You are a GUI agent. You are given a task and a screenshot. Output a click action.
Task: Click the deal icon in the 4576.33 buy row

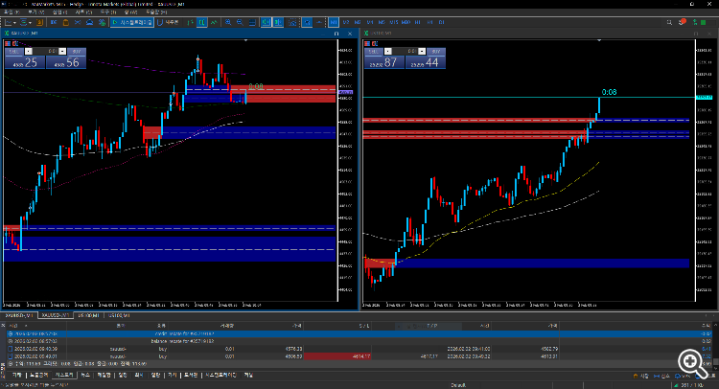click(11, 349)
